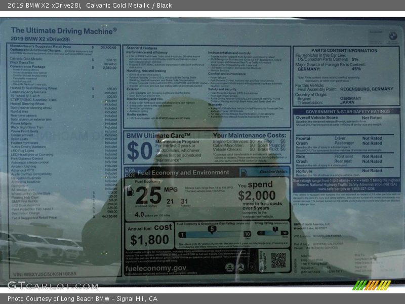The height and width of the screenshot is (304, 405).
Task: Click the BMW roundel logo
Action: tap(393, 36)
